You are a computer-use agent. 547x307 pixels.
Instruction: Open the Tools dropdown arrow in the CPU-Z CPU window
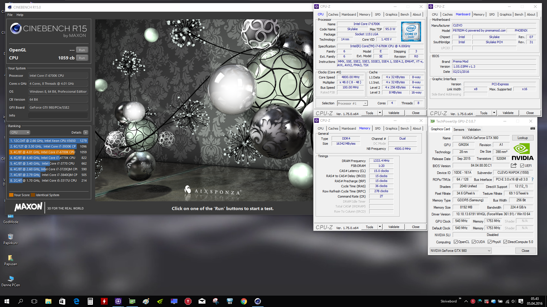(x=379, y=113)
